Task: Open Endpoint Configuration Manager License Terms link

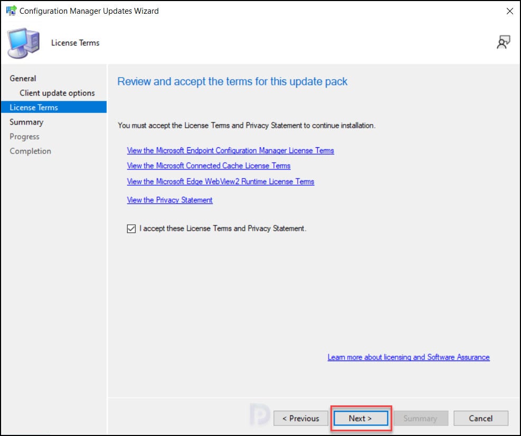Action: tap(230, 150)
